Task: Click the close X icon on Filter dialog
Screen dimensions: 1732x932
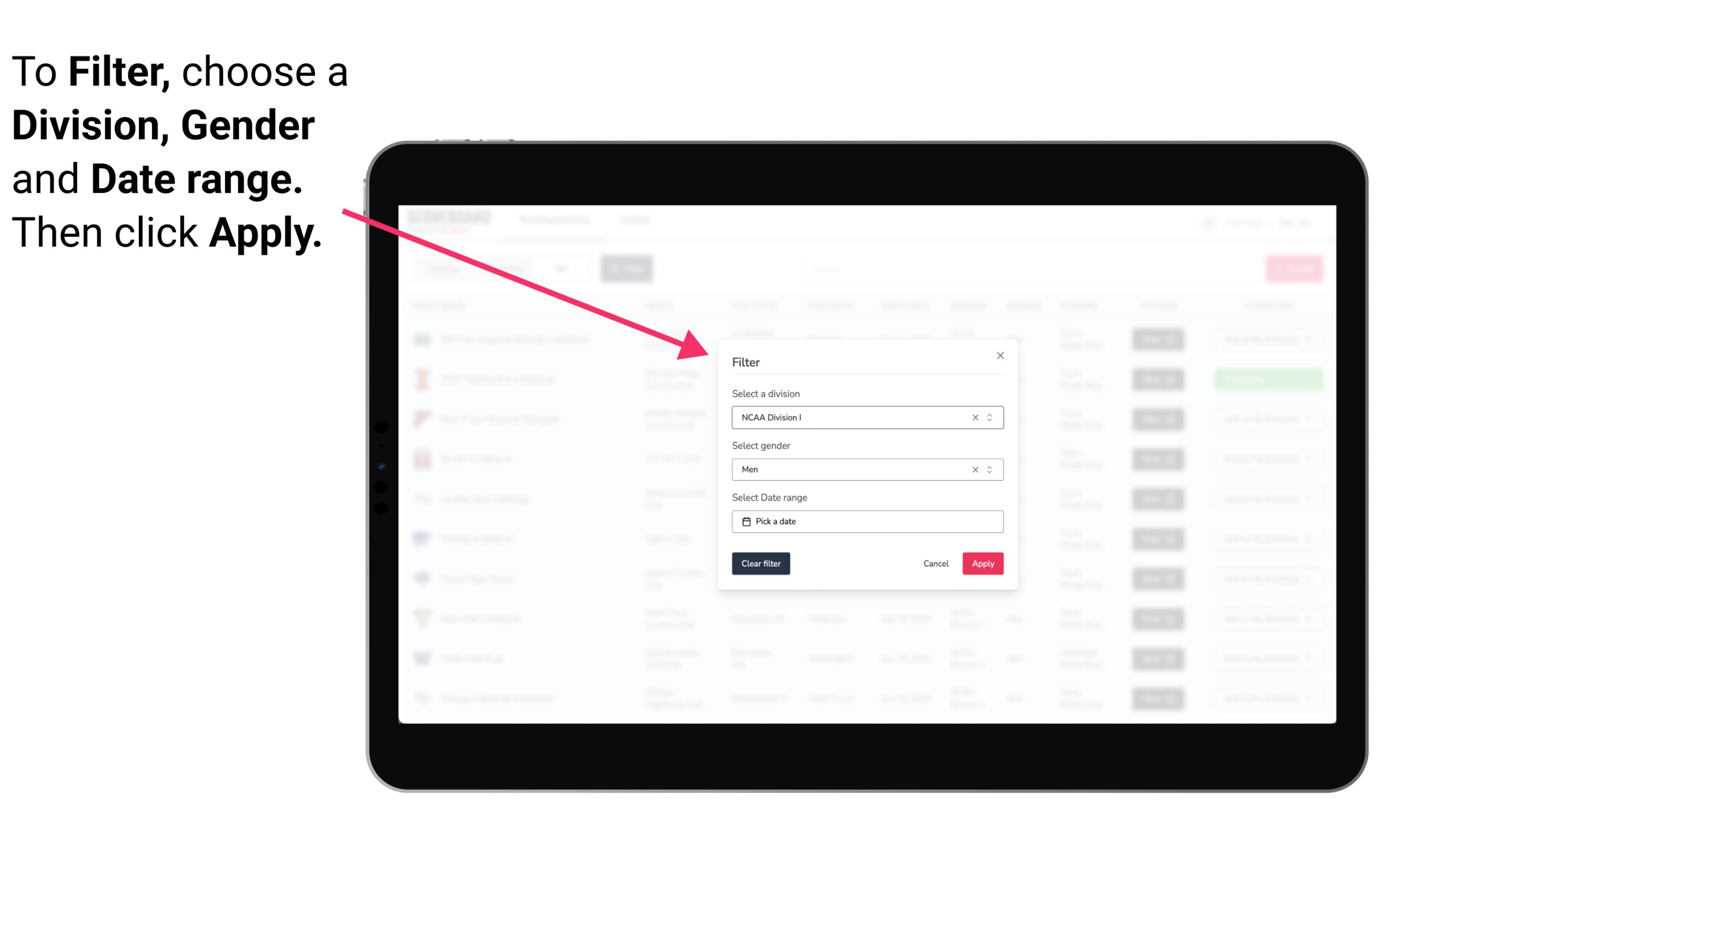Action: pos(999,355)
